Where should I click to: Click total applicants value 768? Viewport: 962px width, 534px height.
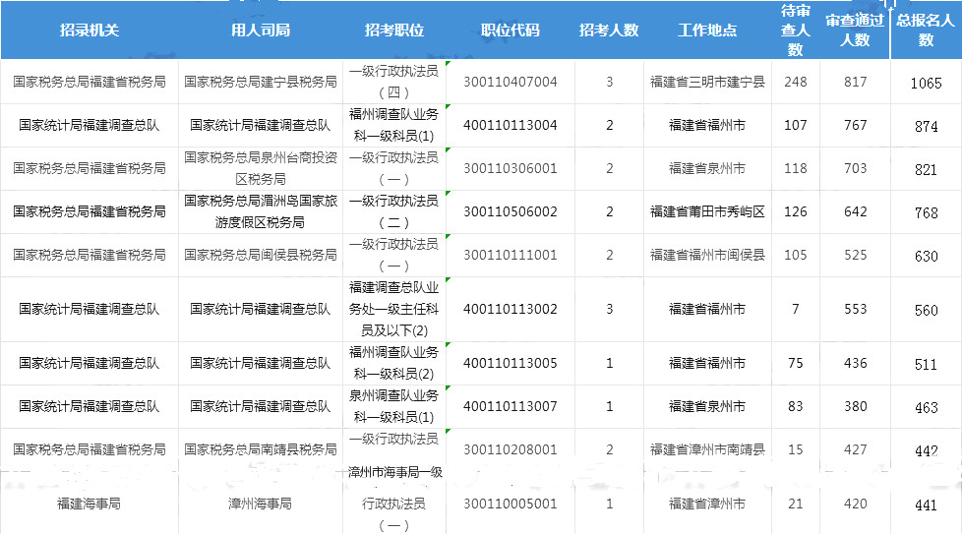926,213
